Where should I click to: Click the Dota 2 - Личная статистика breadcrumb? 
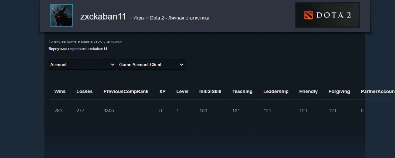click(180, 18)
